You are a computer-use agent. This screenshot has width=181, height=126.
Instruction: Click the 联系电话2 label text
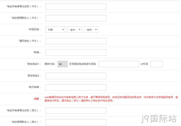click(x=34, y=76)
